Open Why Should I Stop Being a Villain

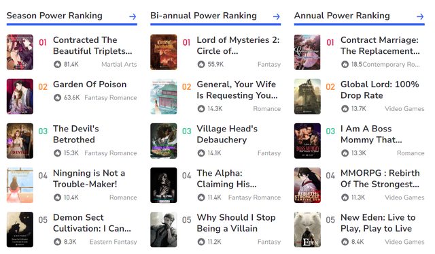pyautogui.click(x=236, y=223)
